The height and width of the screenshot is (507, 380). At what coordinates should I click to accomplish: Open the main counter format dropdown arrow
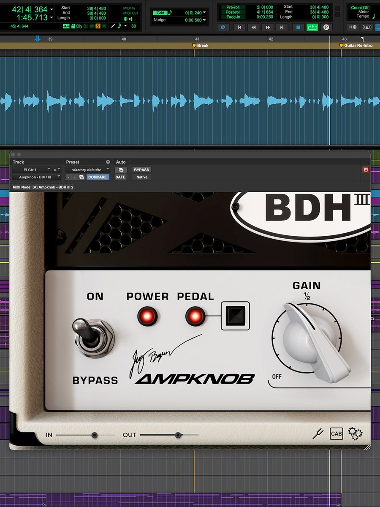[52, 9]
